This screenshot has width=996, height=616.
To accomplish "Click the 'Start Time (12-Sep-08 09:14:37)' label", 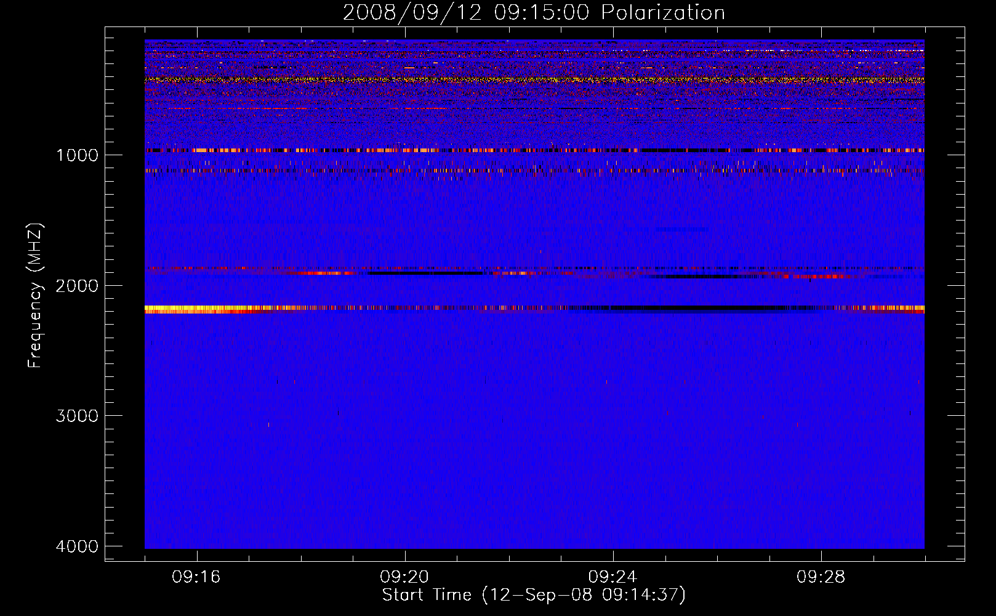I will click(x=534, y=595).
